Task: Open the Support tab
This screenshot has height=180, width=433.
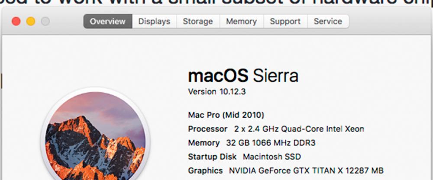Action: pyautogui.click(x=285, y=21)
